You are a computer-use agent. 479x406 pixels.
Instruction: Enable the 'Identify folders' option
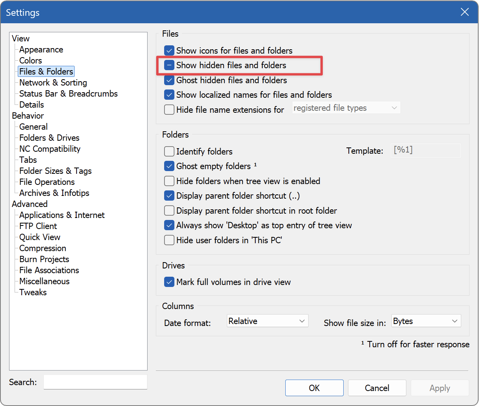[x=169, y=151]
